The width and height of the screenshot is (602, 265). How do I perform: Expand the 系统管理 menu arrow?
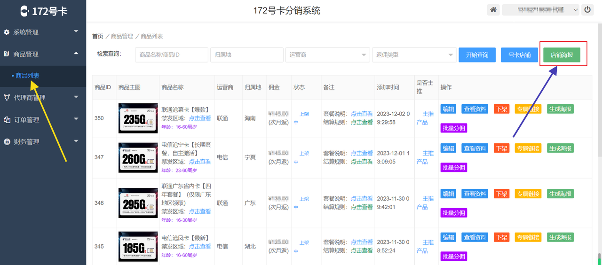pyautogui.click(x=76, y=31)
